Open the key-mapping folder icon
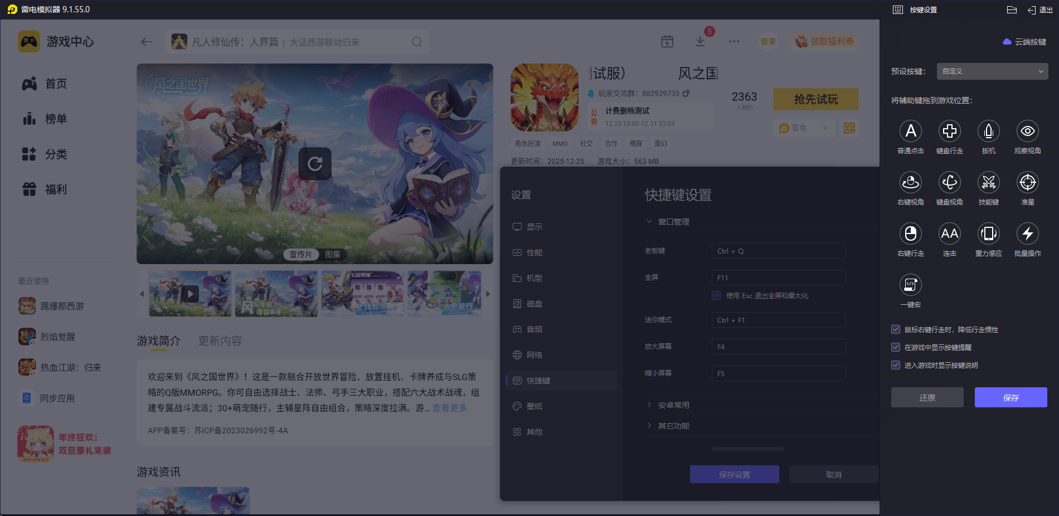The width and height of the screenshot is (1059, 516). pyautogui.click(x=1012, y=9)
